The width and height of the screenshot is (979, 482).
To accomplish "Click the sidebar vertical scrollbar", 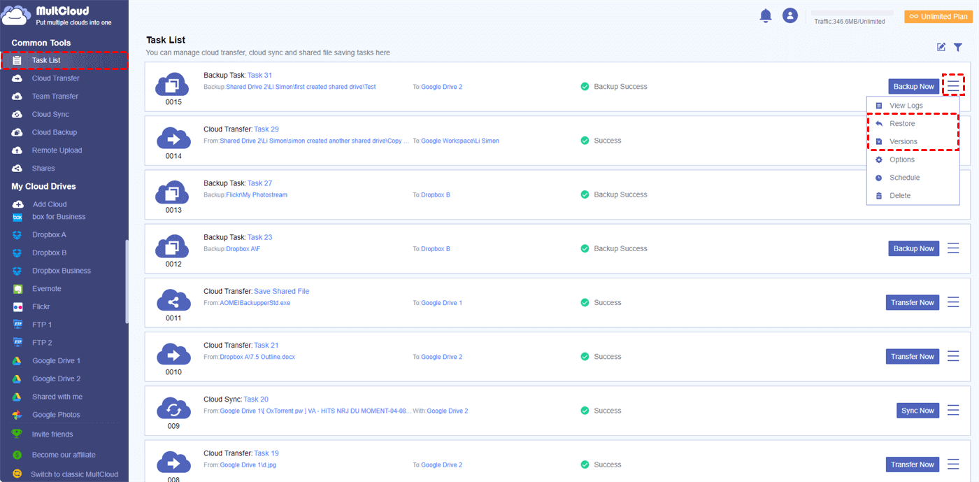I will click(127, 281).
